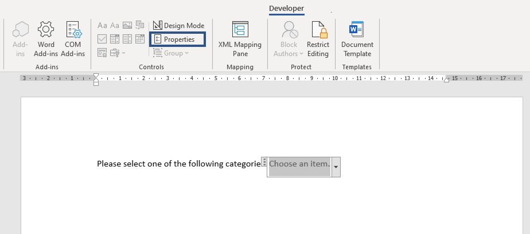This screenshot has width=530, height=234.
Task: Insert a Date Picker content control
Action: 139,39
